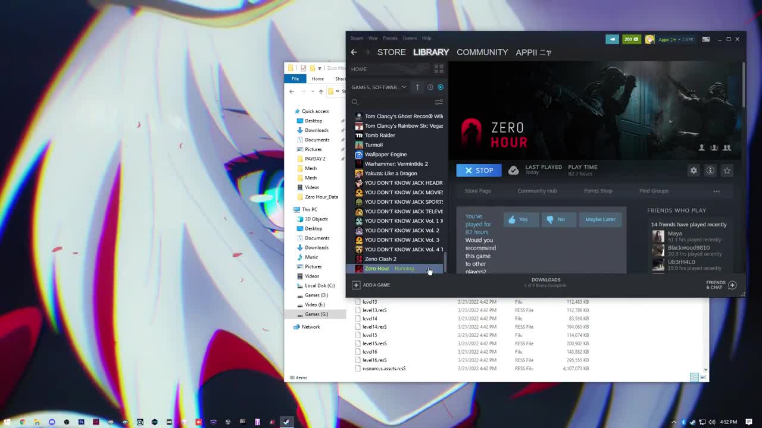Click the grid view icon next to HOME

coord(439,68)
